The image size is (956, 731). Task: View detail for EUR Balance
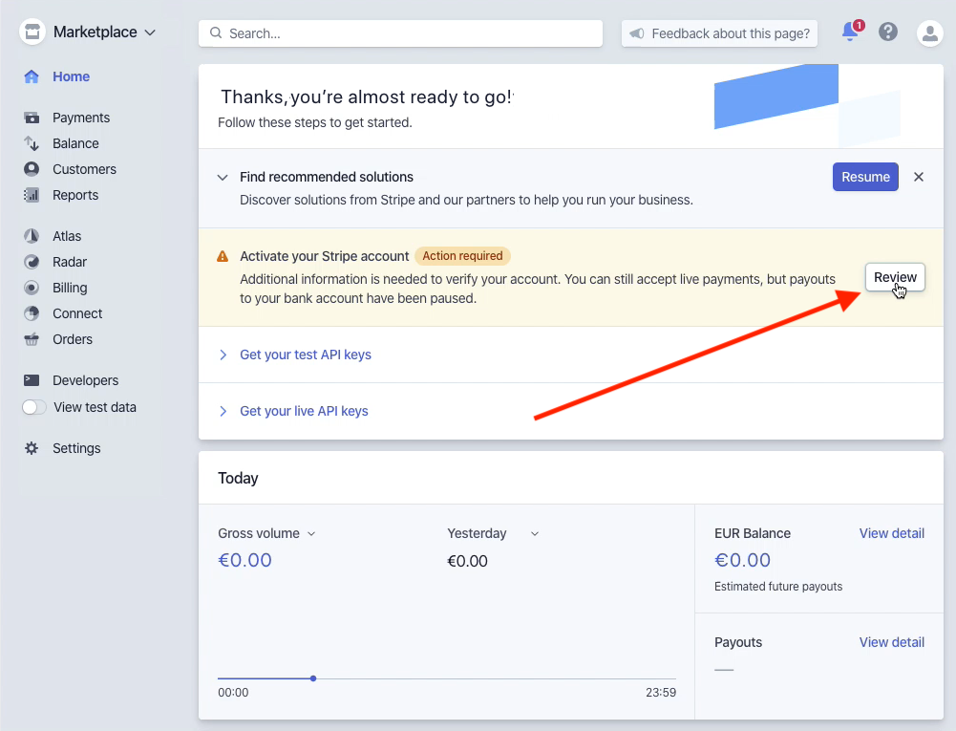tap(891, 533)
